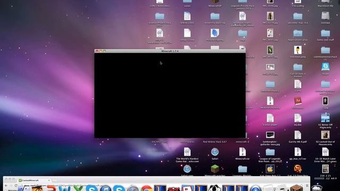Image resolution: width=340 pixels, height=191 pixels.
Task: Open The World's Hardest Game web link
Action: pyautogui.click(x=187, y=152)
